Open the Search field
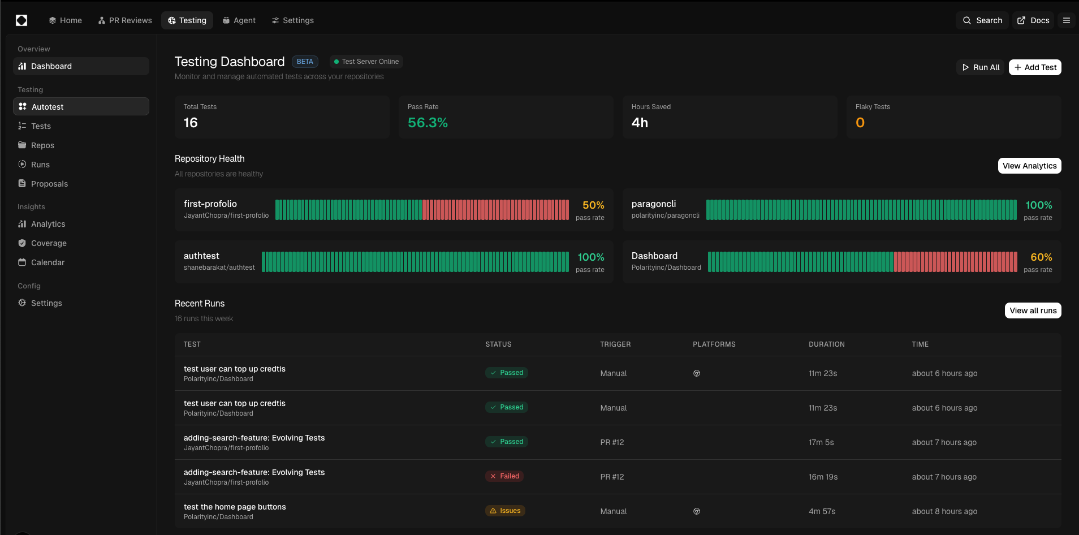Viewport: 1079px width, 535px height. click(982, 20)
